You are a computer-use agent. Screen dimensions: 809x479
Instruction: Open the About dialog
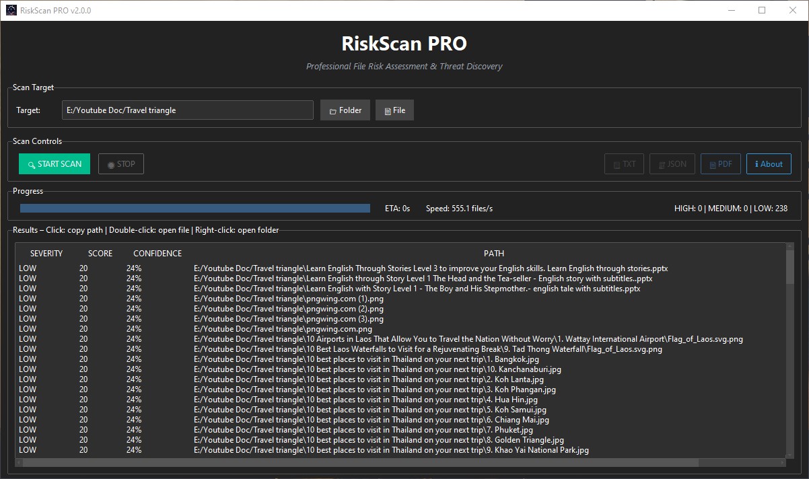click(769, 163)
